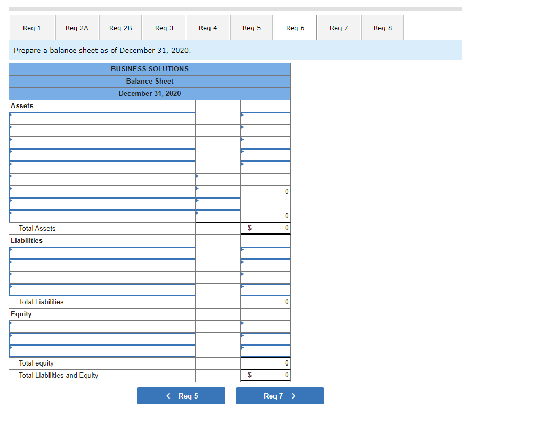Open the first account dropdown under Assets
The width and height of the screenshot is (534, 422).
[101, 118]
